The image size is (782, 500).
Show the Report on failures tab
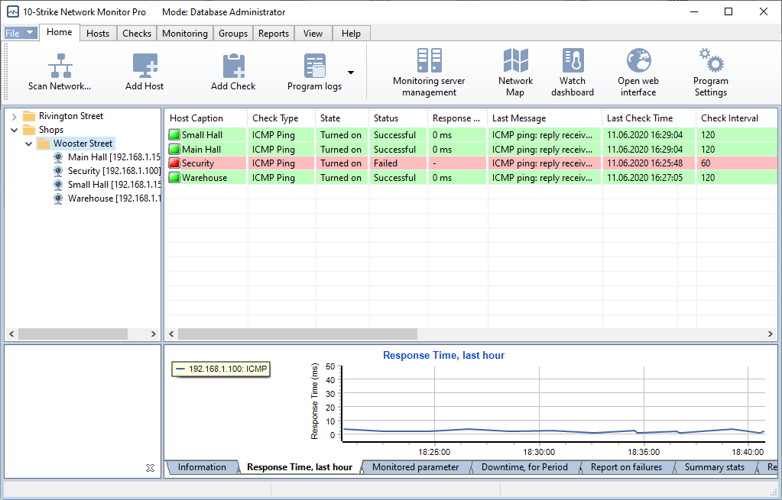[626, 467]
